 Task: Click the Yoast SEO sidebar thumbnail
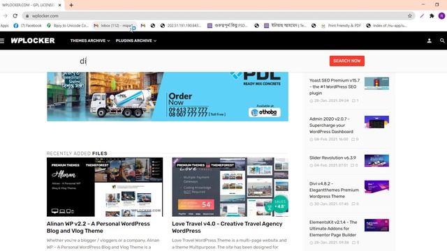[x=376, y=84]
